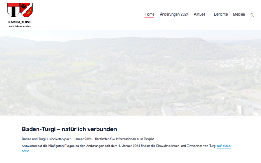Image resolution: width=261 pixels, height=163 pixels.
Task: Go to the Home menu item
Action: pos(149,14)
